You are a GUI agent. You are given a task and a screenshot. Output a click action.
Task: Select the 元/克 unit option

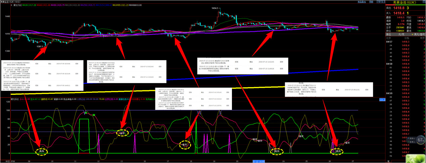coord(401,34)
